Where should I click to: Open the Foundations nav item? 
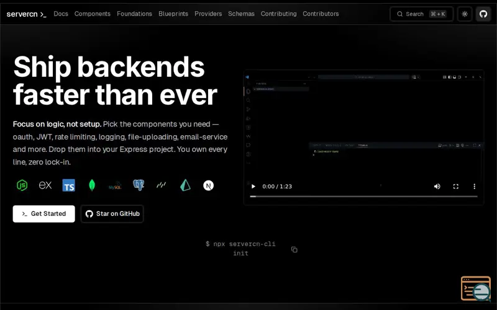pos(134,14)
